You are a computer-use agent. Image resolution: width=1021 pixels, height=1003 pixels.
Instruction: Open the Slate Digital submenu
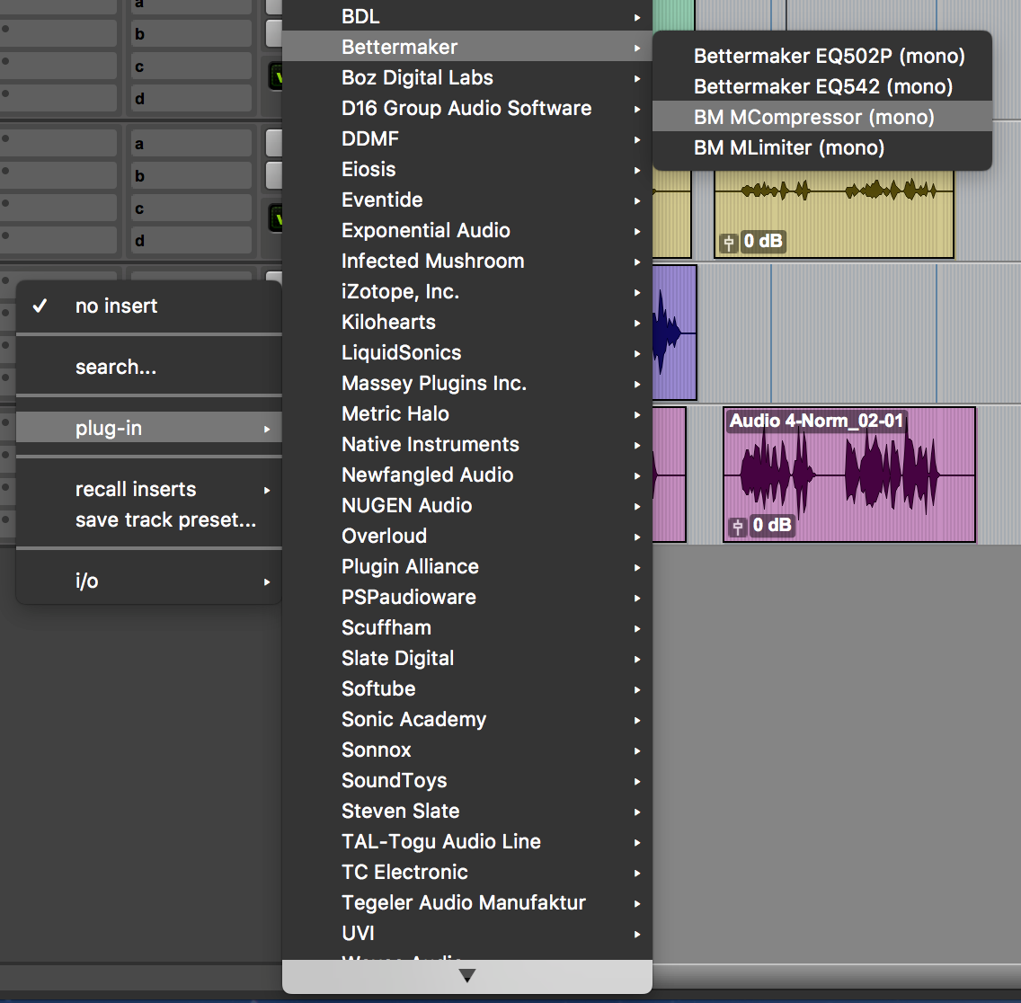[x=466, y=659]
